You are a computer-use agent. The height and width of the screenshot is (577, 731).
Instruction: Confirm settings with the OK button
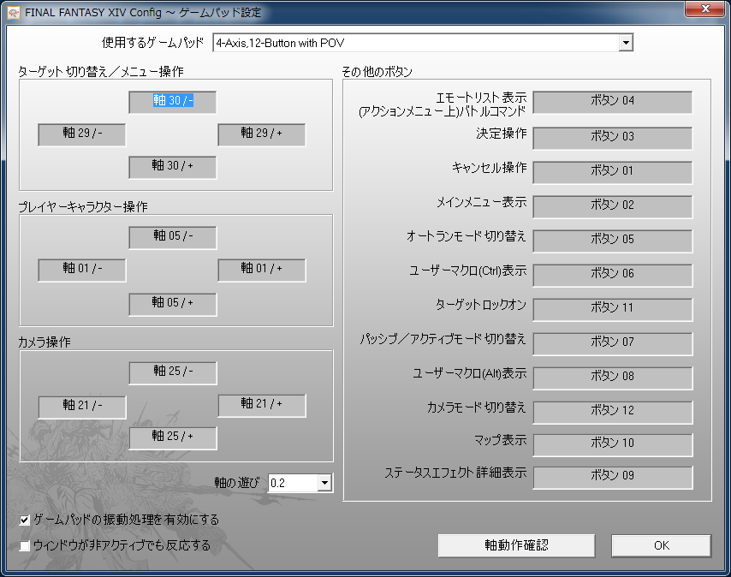661,545
